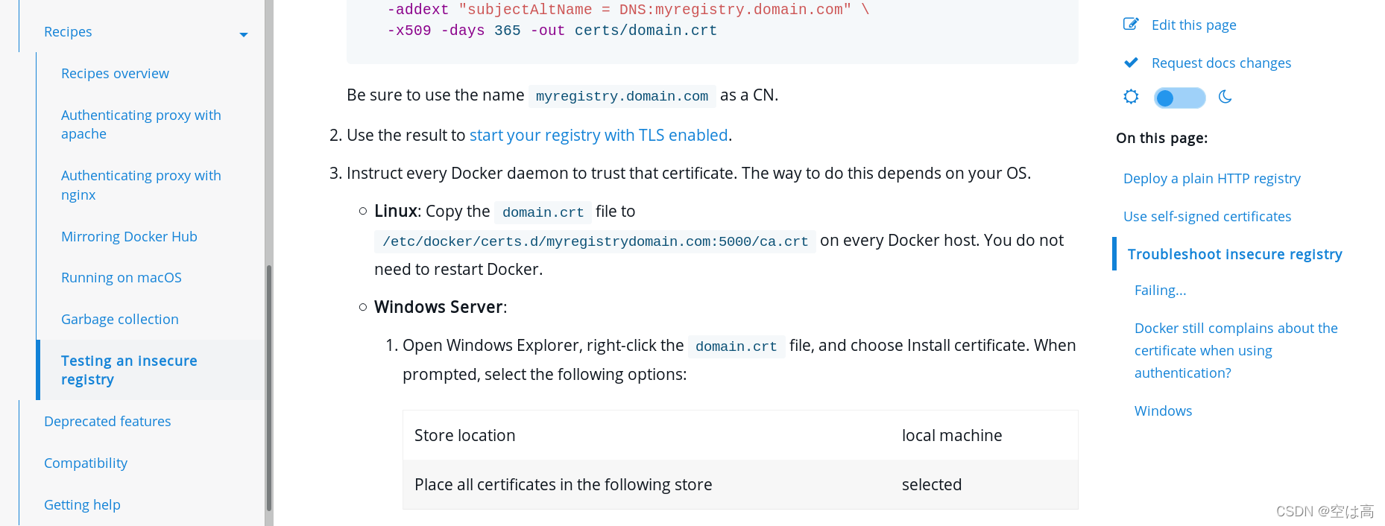Click the On this page heading
Image resolution: width=1385 pixels, height=526 pixels.
[x=1161, y=139]
